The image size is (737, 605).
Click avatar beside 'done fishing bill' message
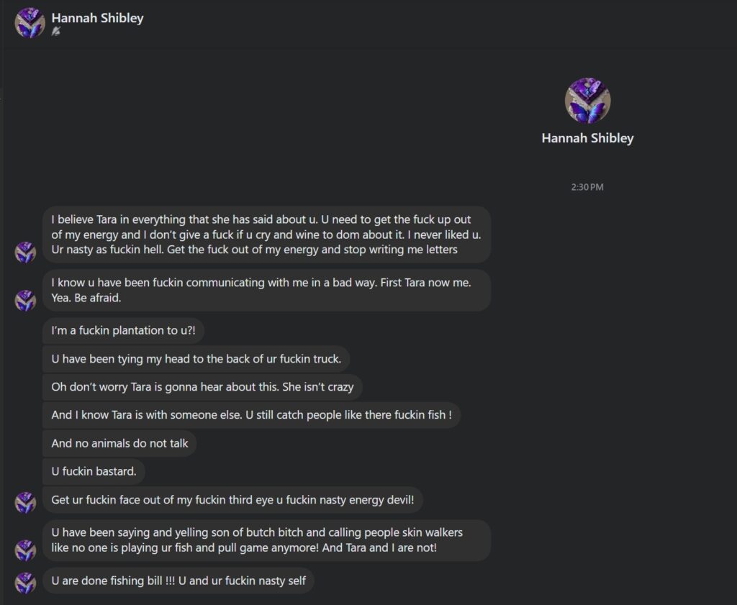pyautogui.click(x=25, y=583)
